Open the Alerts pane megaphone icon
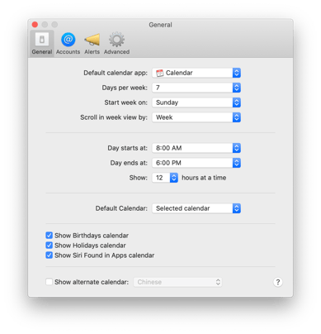The image size is (321, 334). 92,43
